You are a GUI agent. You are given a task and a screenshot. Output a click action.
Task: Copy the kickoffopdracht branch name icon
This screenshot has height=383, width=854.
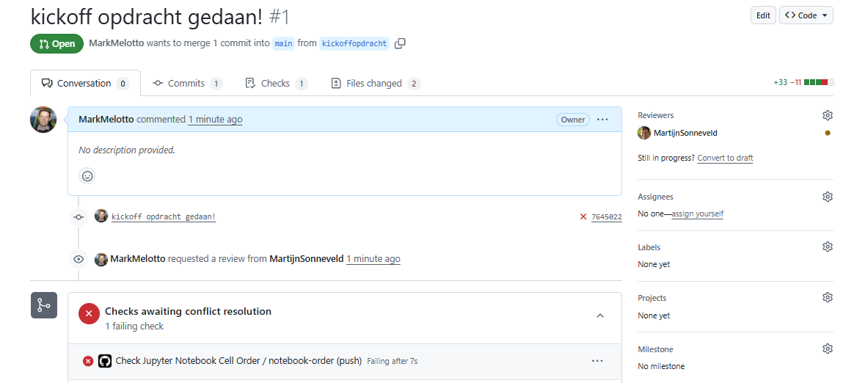click(400, 43)
